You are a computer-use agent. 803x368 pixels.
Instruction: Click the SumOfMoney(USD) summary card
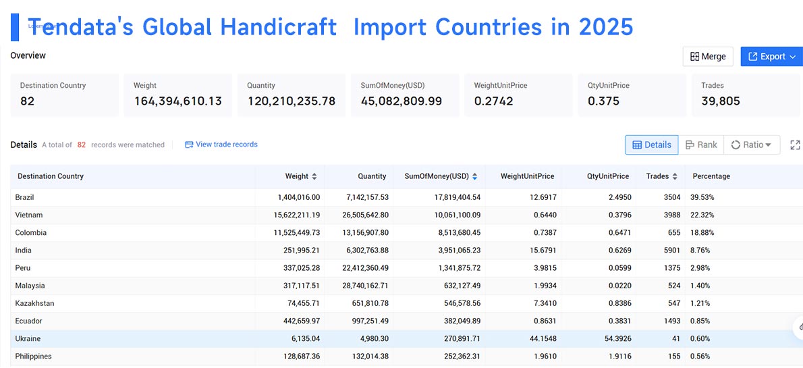pos(405,95)
